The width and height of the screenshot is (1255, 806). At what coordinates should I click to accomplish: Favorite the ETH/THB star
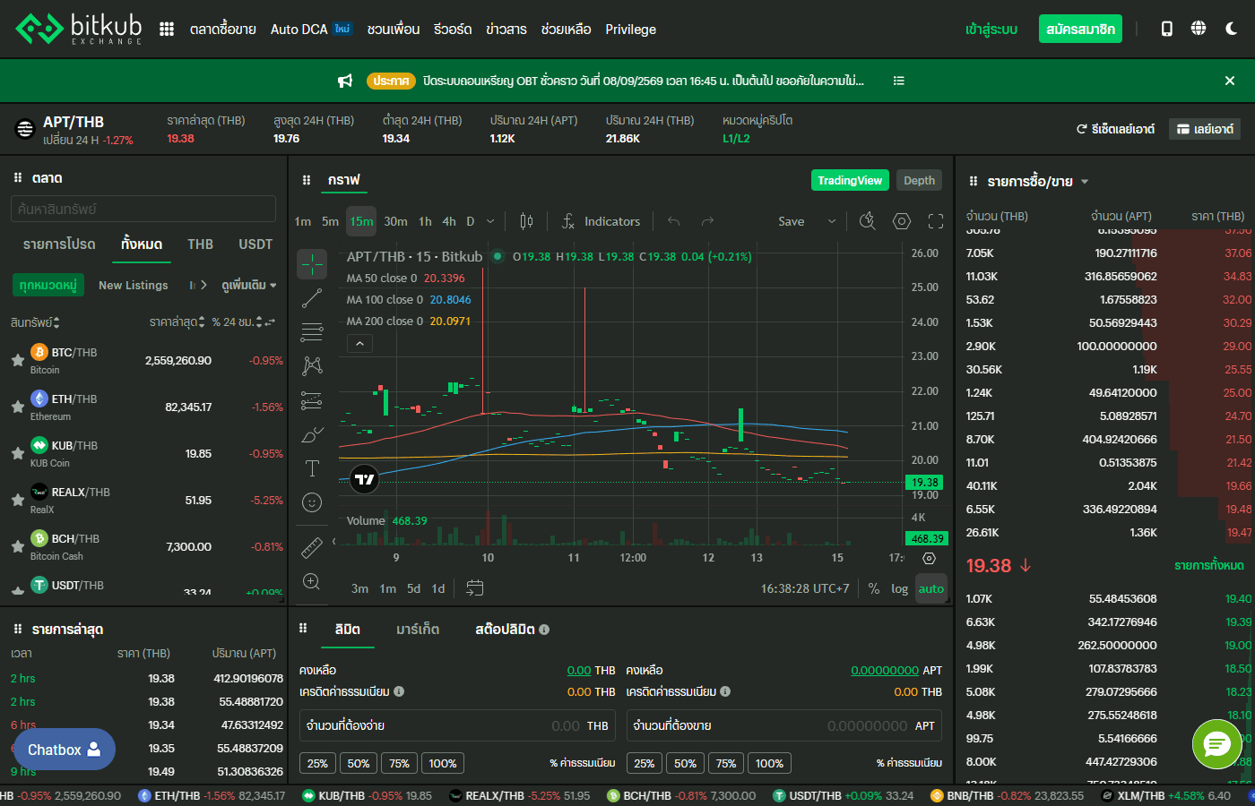pyautogui.click(x=17, y=407)
